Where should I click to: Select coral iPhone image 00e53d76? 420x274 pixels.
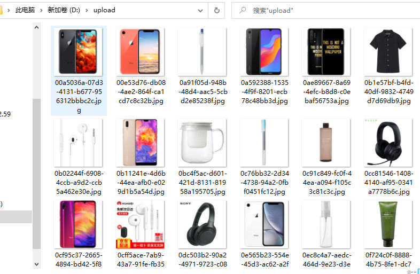140,52
